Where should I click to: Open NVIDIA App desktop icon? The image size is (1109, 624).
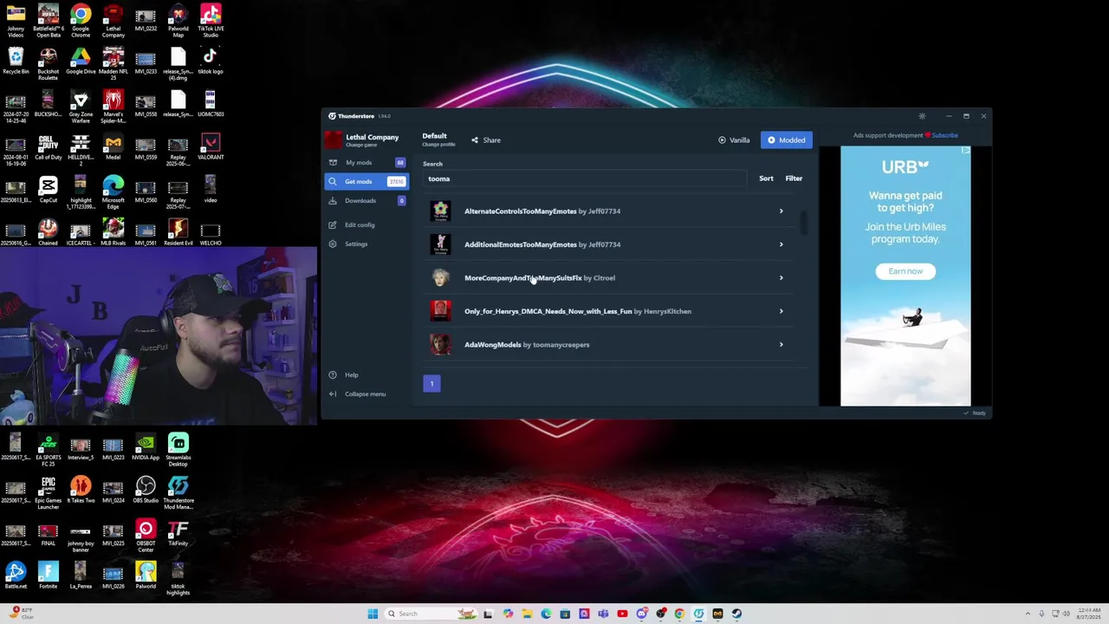coord(146,448)
